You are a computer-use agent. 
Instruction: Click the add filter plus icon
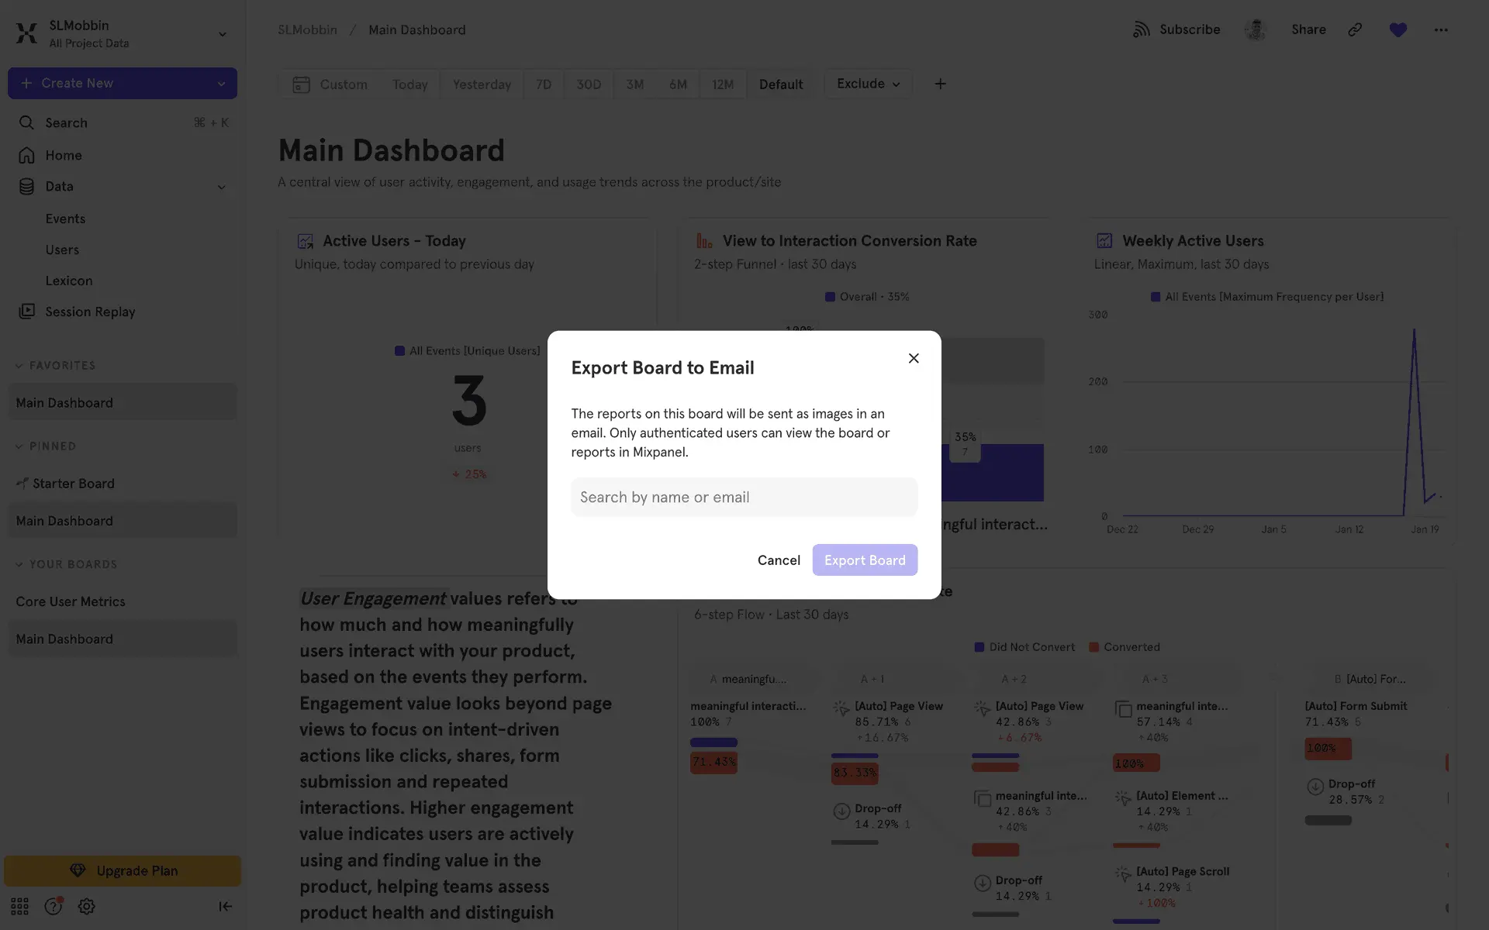[x=940, y=84]
